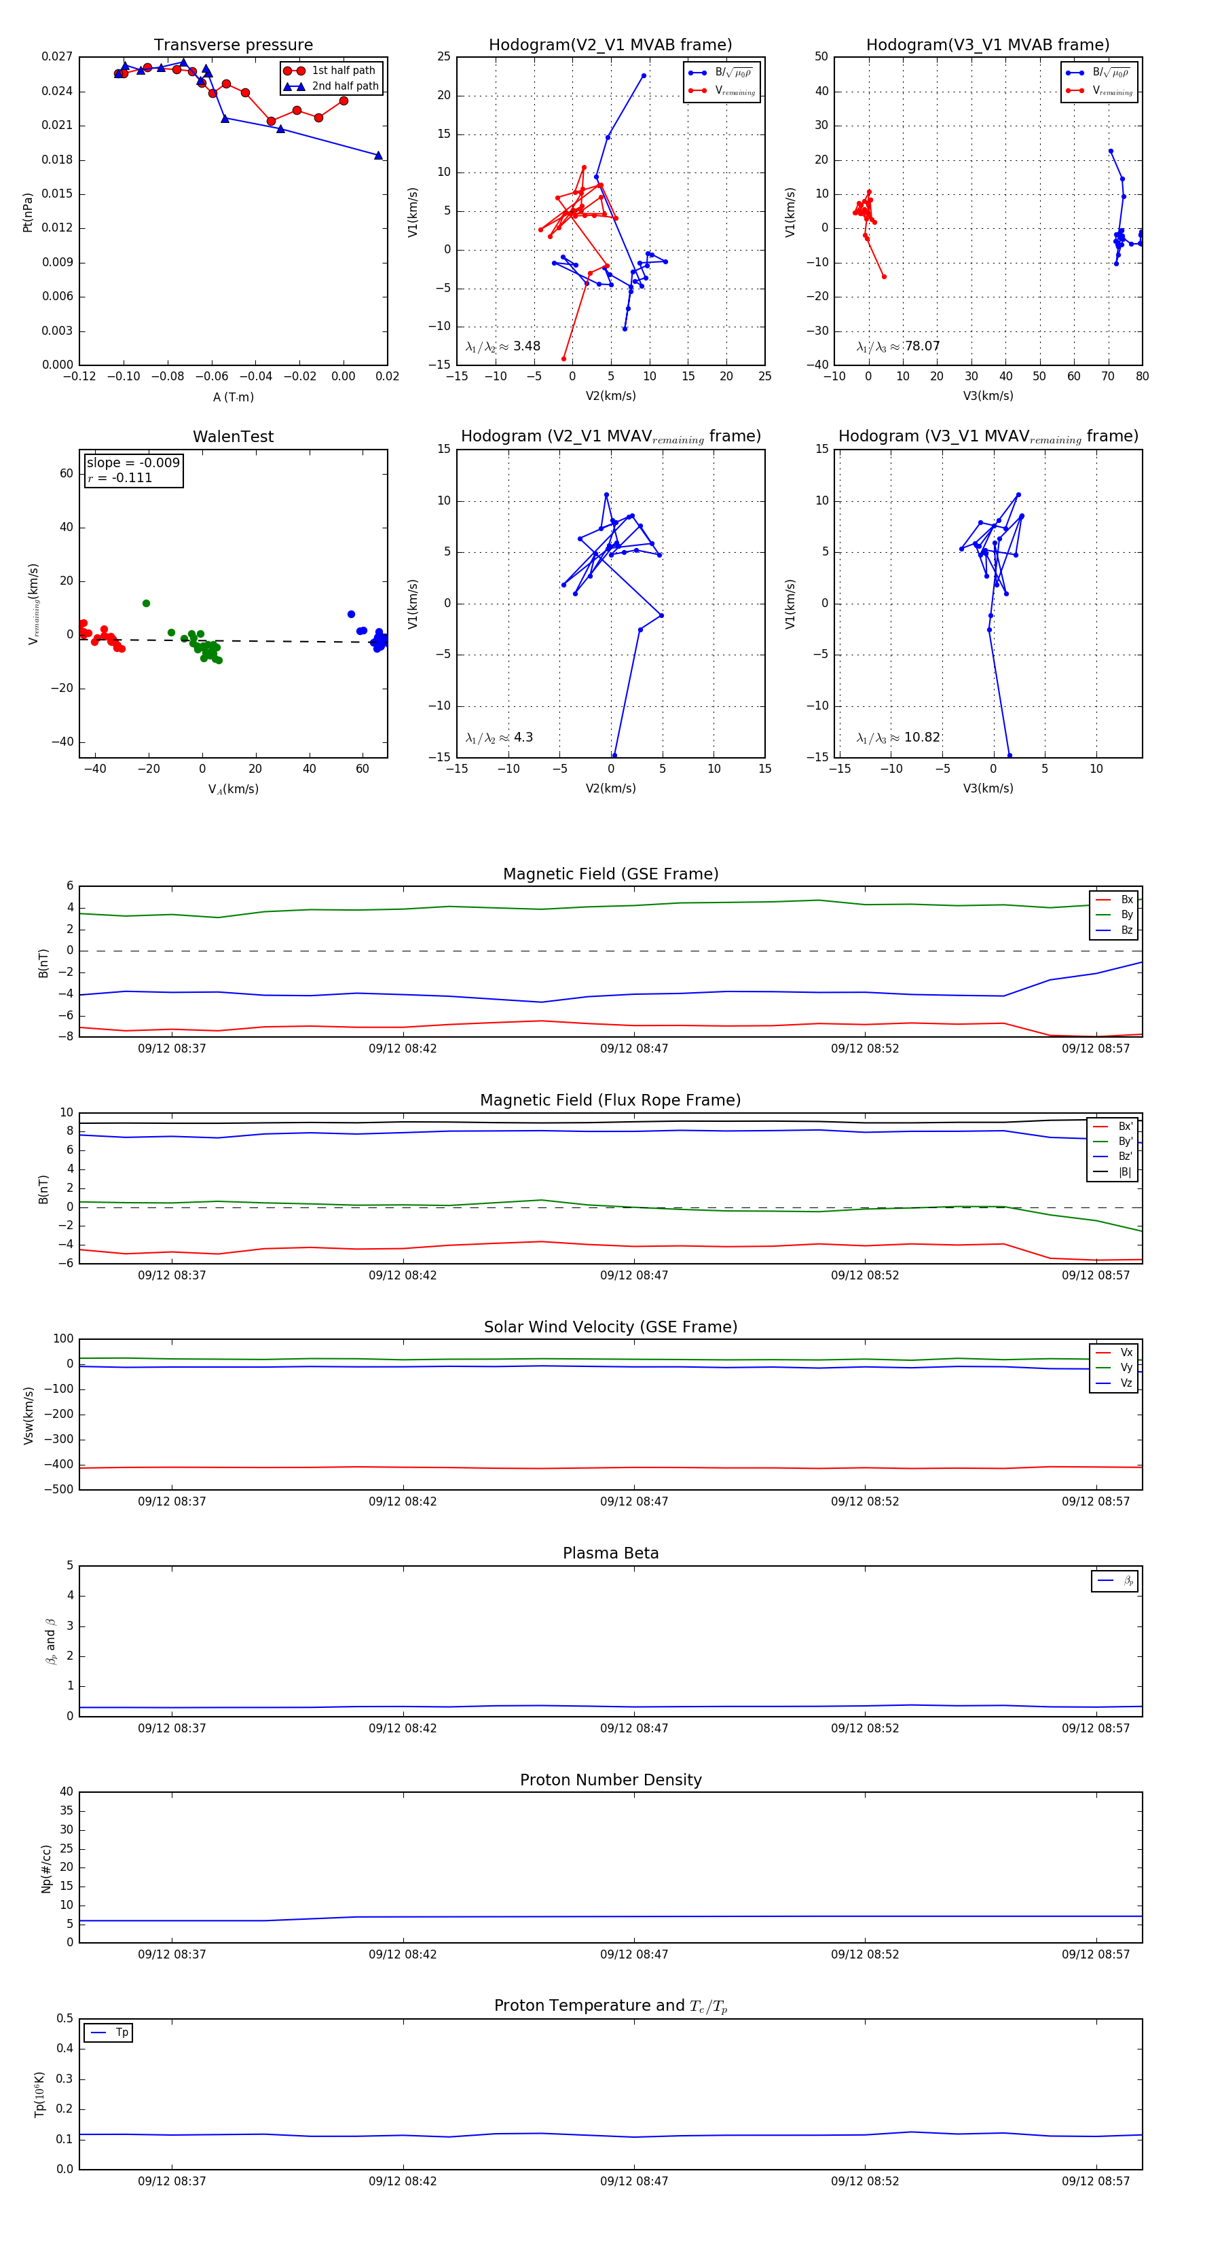
Task: Click the "Magnetic Field (GSE Frame)" title
Action: click(x=610, y=874)
